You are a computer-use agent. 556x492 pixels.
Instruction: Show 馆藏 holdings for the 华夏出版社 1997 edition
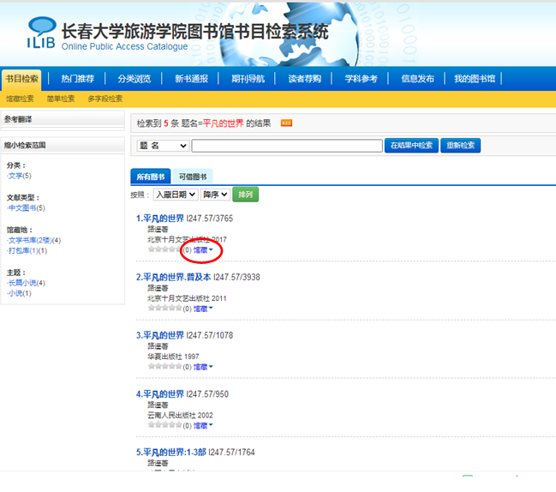click(x=203, y=367)
